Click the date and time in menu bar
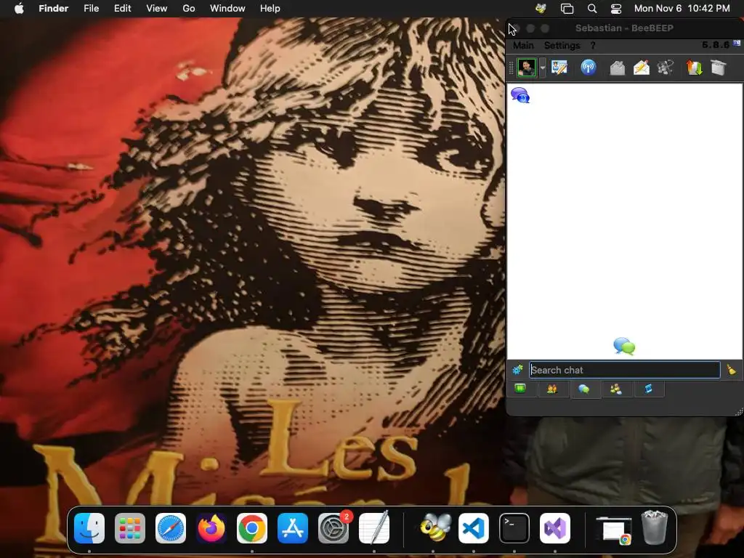Screen dimensions: 744x558 point(682,9)
